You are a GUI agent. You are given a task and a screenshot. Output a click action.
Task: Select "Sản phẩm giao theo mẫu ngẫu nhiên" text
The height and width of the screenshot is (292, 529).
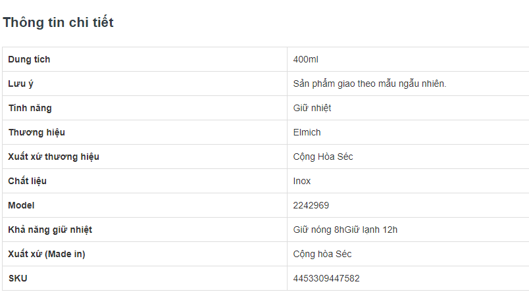(370, 84)
